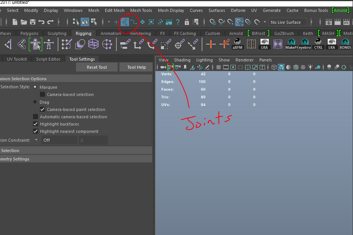Create a lattice deformer from the shelf
The image size is (353, 235).
tap(93, 44)
